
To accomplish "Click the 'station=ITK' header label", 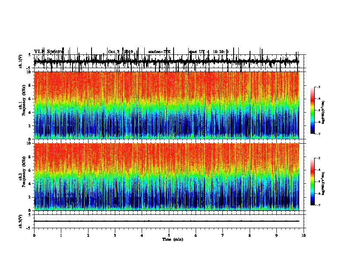I will point(159,52).
